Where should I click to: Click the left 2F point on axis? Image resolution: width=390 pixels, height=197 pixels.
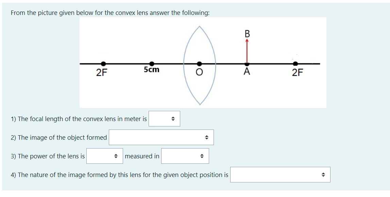click(103, 64)
